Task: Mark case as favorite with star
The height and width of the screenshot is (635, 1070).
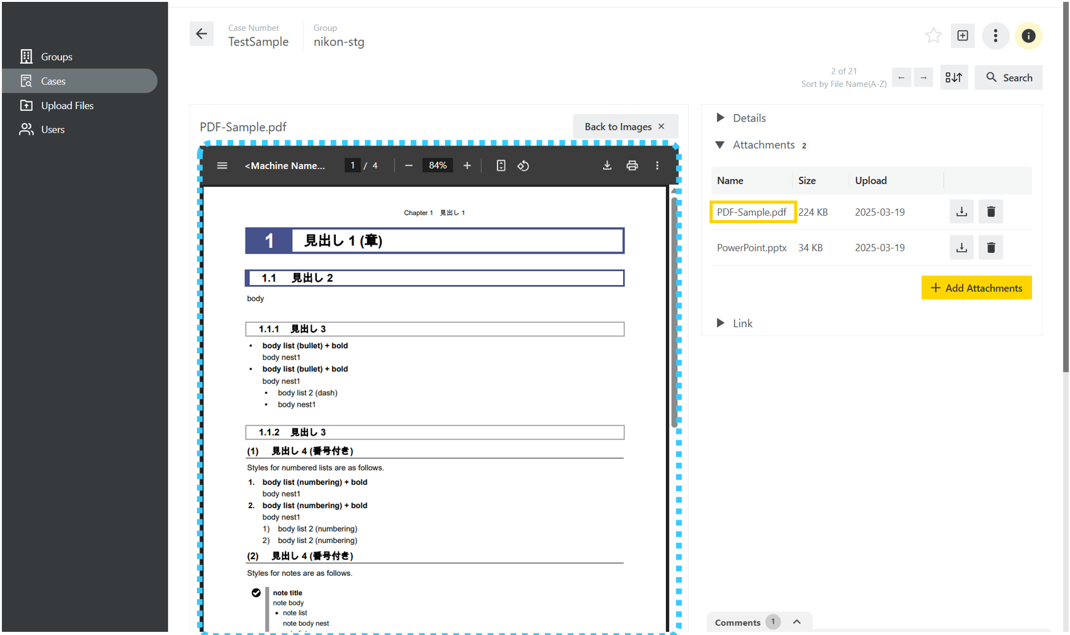Action: [x=933, y=36]
